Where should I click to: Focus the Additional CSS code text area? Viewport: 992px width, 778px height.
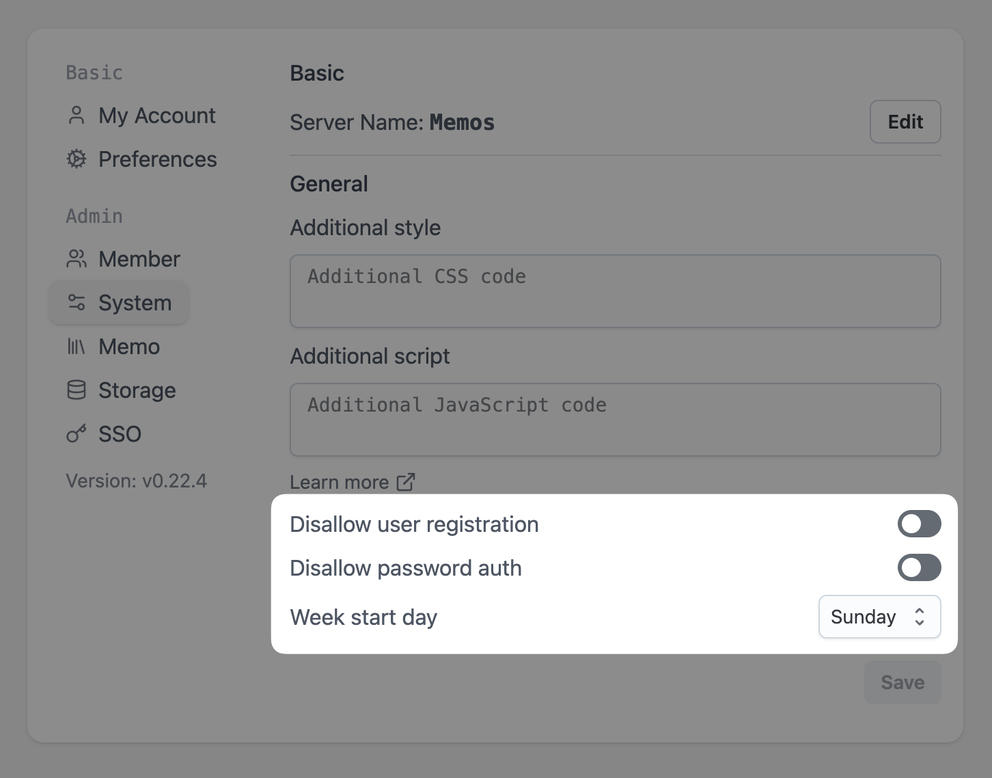coord(615,291)
